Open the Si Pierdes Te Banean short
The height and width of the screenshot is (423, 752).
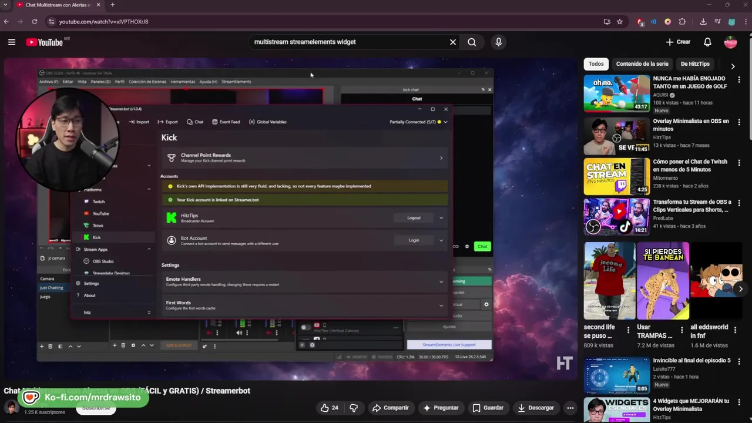click(x=663, y=281)
